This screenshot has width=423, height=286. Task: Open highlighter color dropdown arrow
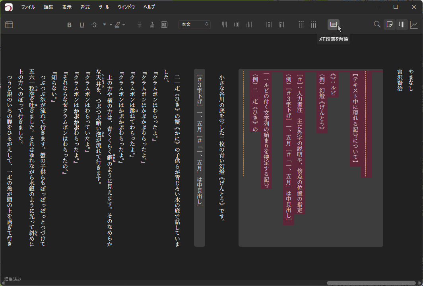[124, 25]
